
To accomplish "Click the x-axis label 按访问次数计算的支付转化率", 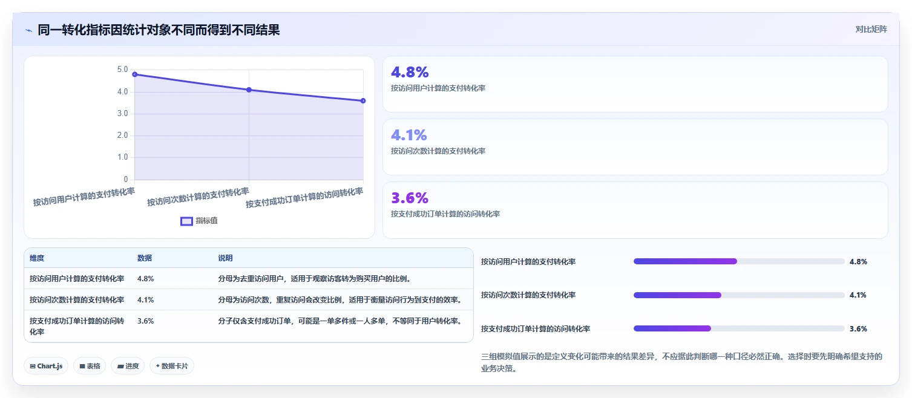I will click(198, 197).
